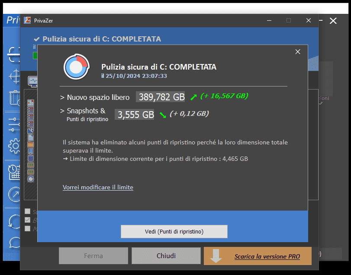Close the completion summary dialog
The width and height of the screenshot is (351, 275).
(298, 51)
